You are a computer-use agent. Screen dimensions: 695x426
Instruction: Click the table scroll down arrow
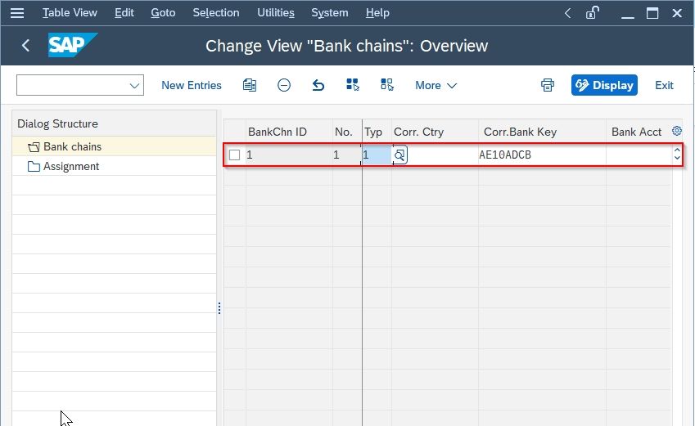click(677, 158)
